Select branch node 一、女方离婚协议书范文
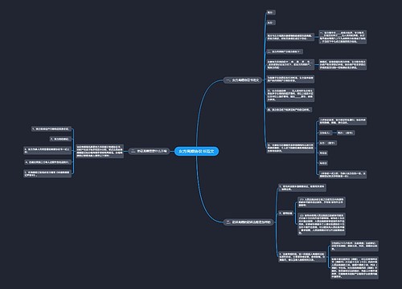402x289 pixels. tap(243, 80)
